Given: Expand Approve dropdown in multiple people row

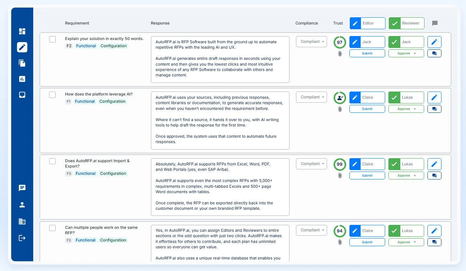Looking at the screenshot, I should [406, 242].
